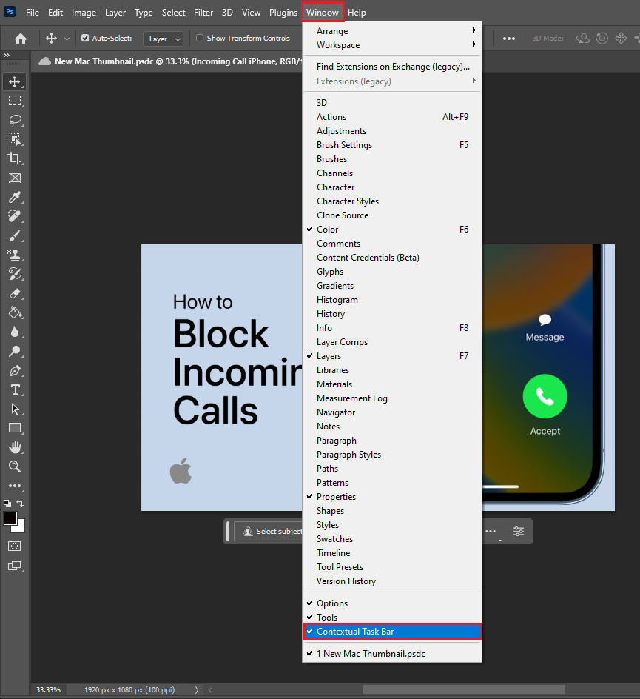Toggle the Auto-Select checkbox

tap(85, 39)
